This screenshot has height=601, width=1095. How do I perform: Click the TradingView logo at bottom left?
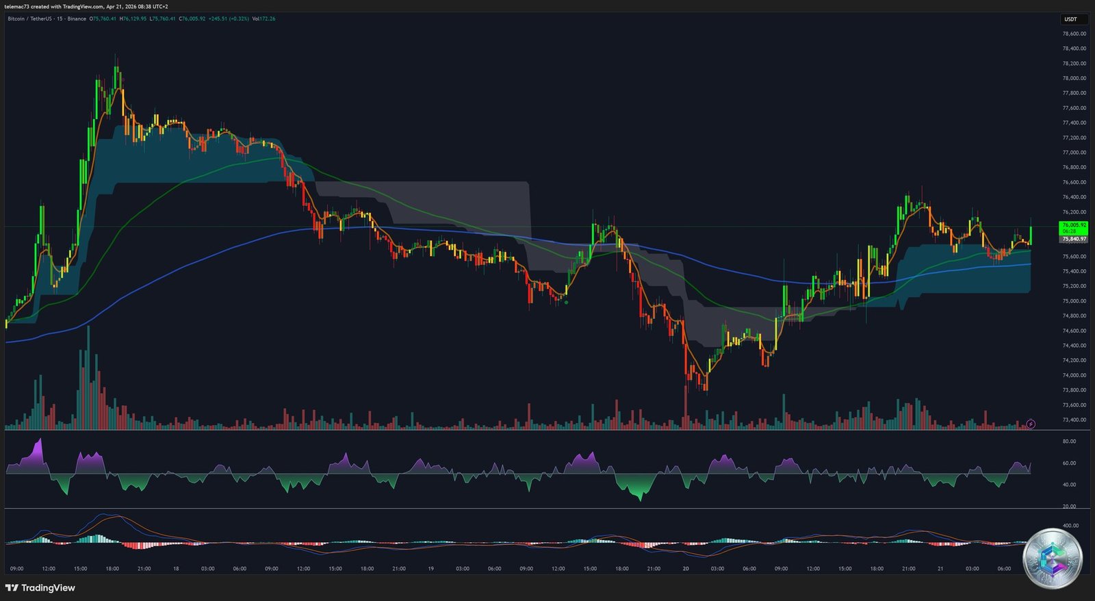(40, 588)
